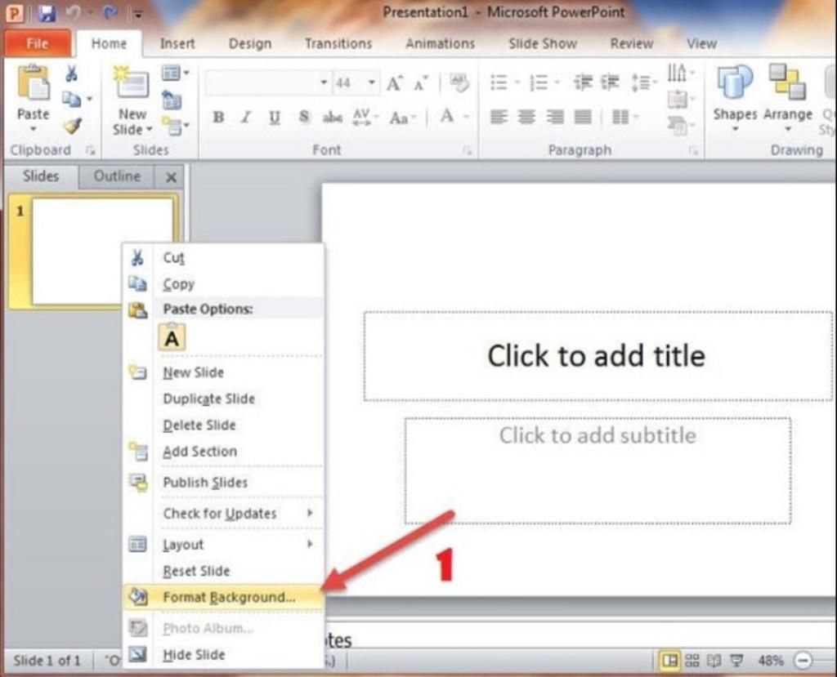Image resolution: width=837 pixels, height=677 pixels.
Task: Toggle text Shadow formatting
Action: pos(304,116)
